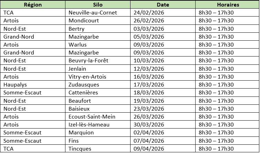260x153 pixels.
Task: Click the Date column header
Action: [163, 5]
